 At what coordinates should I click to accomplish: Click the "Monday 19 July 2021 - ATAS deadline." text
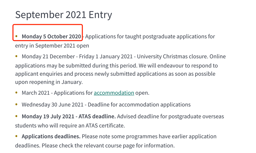[69, 116]
